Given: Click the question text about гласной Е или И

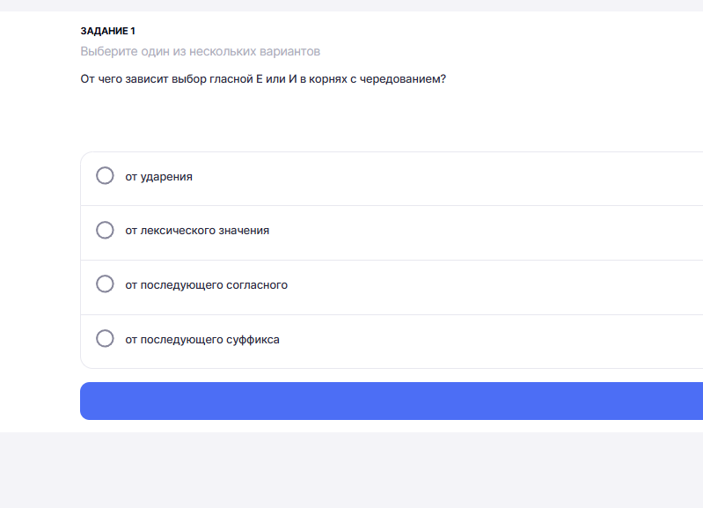Looking at the screenshot, I should pyautogui.click(x=263, y=79).
